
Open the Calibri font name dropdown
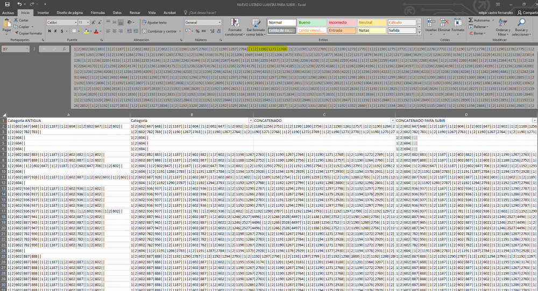(x=75, y=23)
